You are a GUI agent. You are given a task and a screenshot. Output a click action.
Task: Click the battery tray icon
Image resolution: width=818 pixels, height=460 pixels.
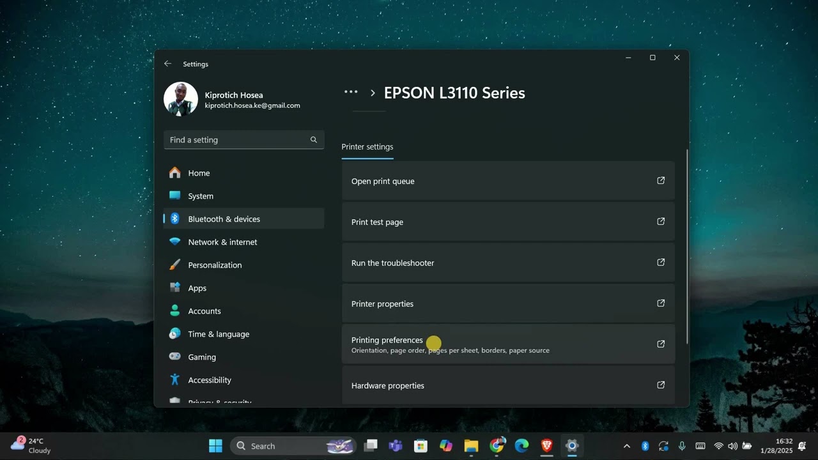click(746, 446)
